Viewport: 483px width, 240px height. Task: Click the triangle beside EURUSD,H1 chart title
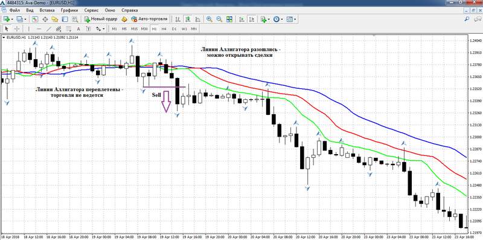(x=4, y=37)
